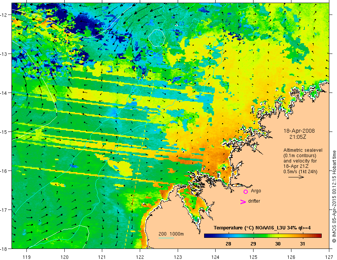Viewport: 337px width, 260px height.
Task: Click the 30 label under color bar
Action: (278, 244)
